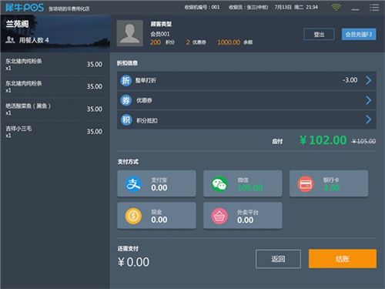Choose the WeChat payment icon
385x289 pixels.
pos(219,184)
